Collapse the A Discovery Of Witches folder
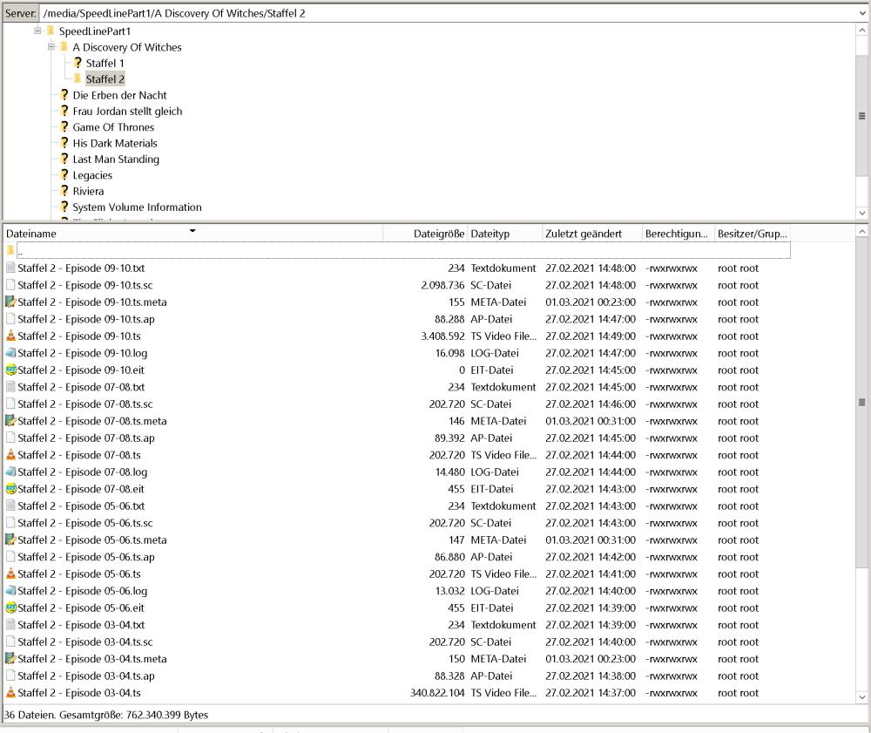This screenshot has width=871, height=733. tap(51, 47)
